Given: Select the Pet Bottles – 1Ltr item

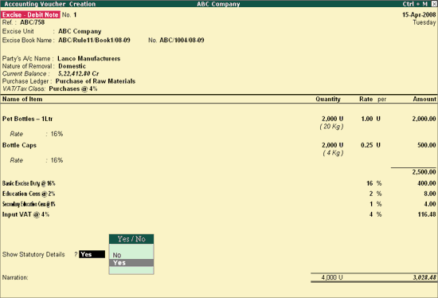Looking at the screenshot, I should click(x=27, y=119).
